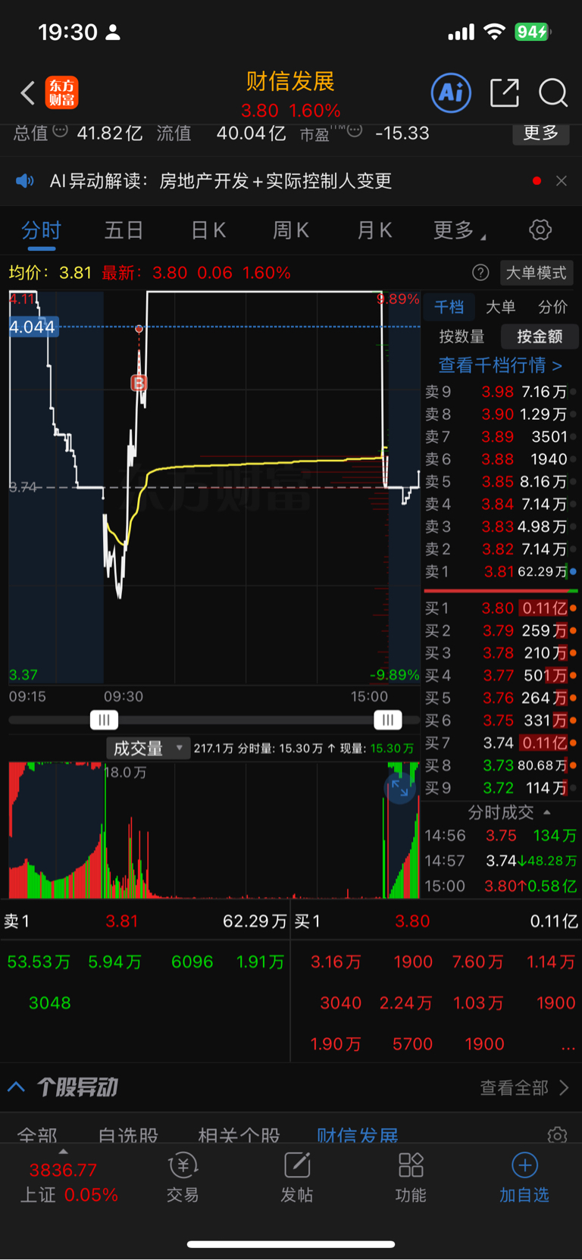Tap the 买9 3.72 order row
This screenshot has height=1260, width=582.
tap(500, 788)
